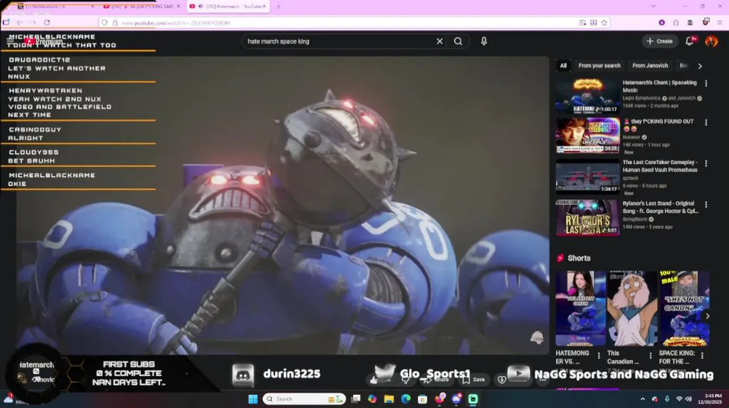Select the 'From your search' chip
The width and height of the screenshot is (729, 408).
pyautogui.click(x=599, y=66)
